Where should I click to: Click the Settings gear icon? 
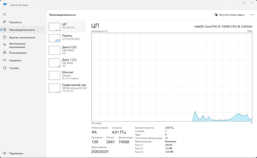[5, 153]
